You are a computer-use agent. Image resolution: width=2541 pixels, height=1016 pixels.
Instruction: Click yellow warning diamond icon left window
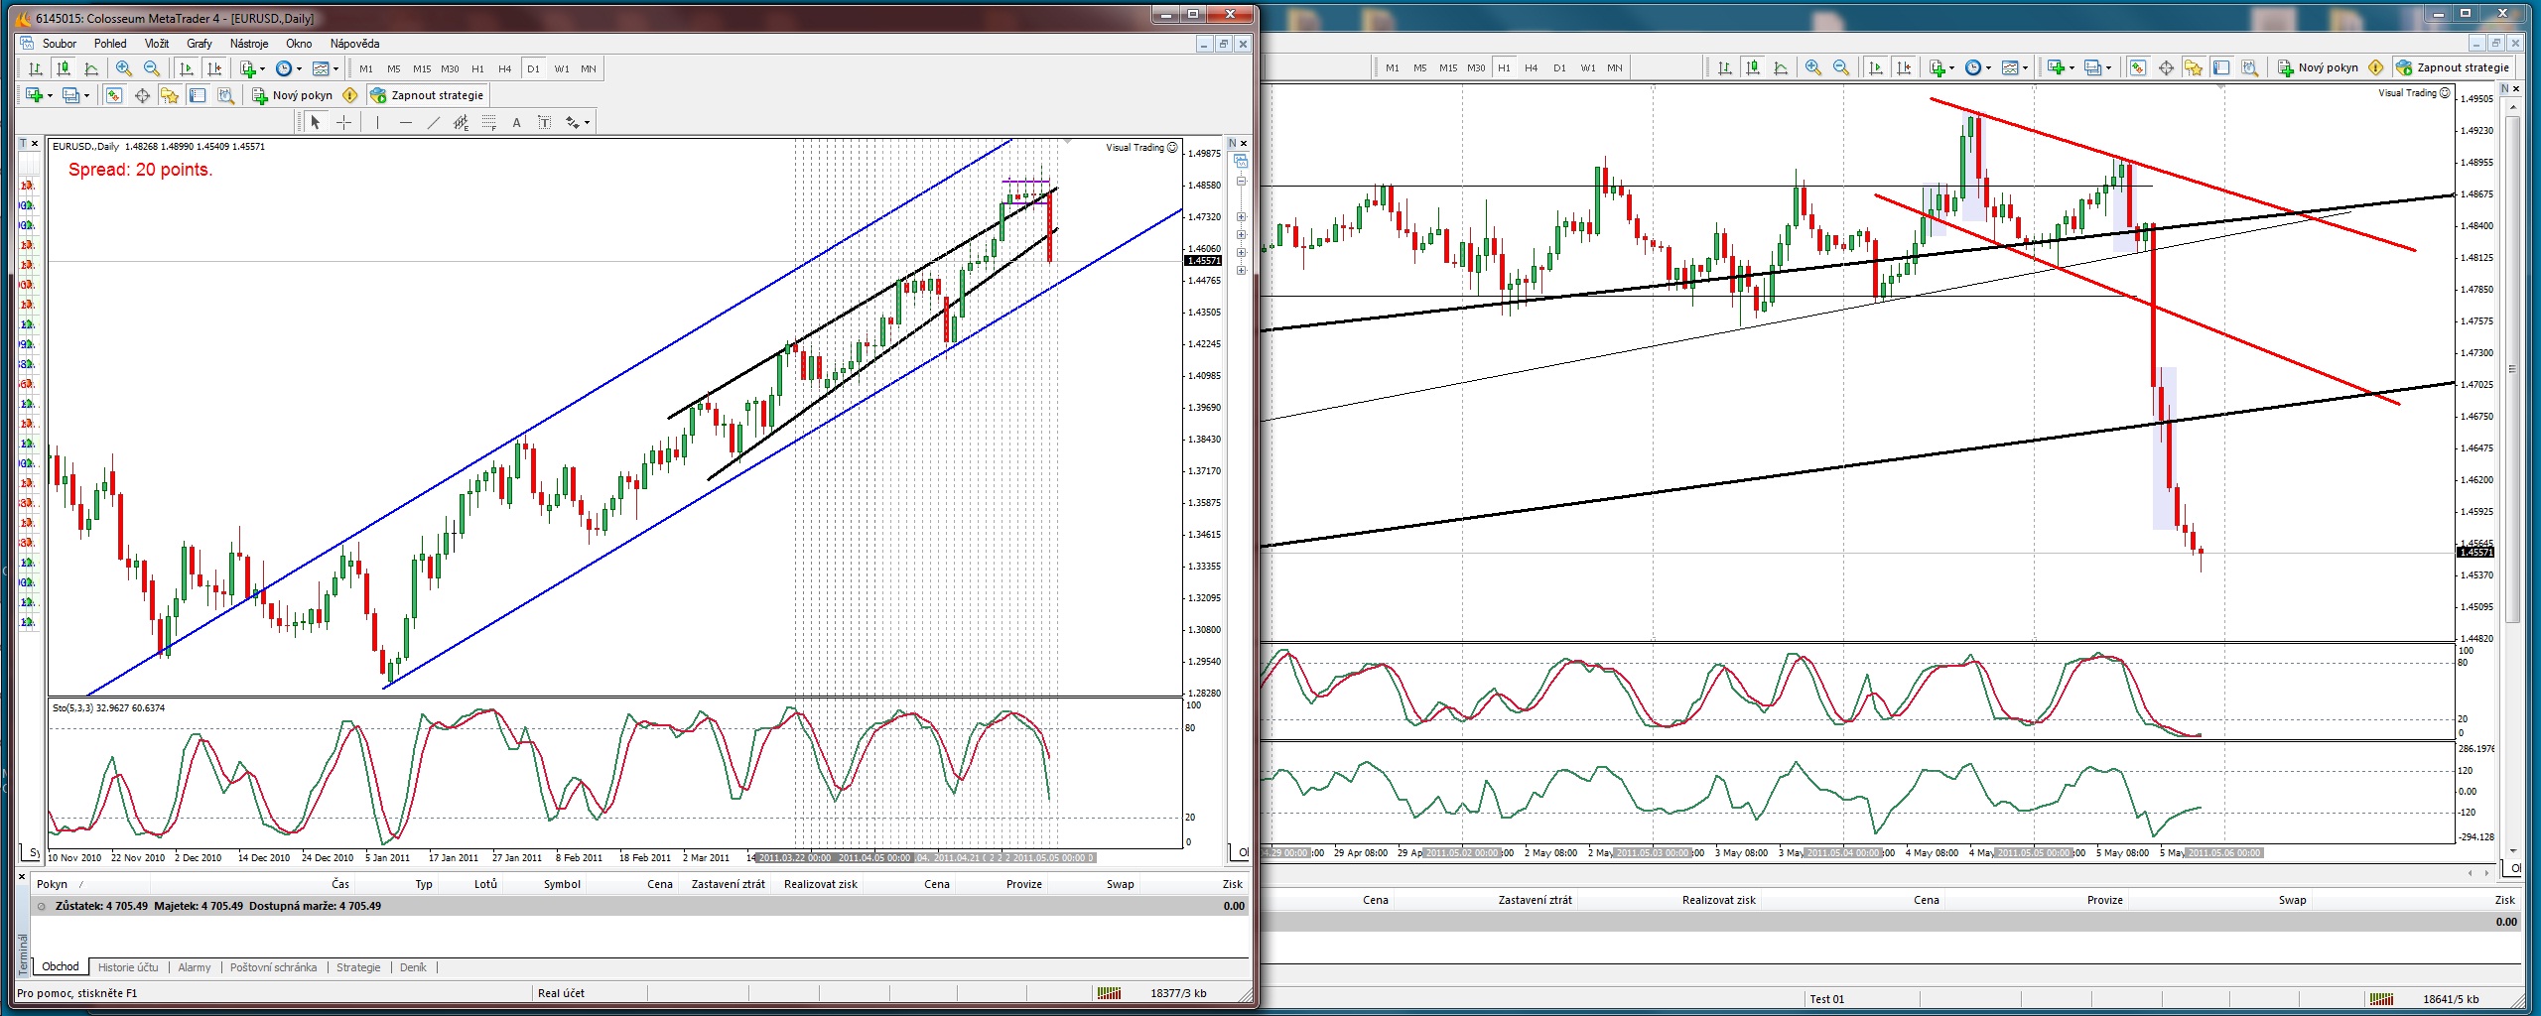click(350, 95)
